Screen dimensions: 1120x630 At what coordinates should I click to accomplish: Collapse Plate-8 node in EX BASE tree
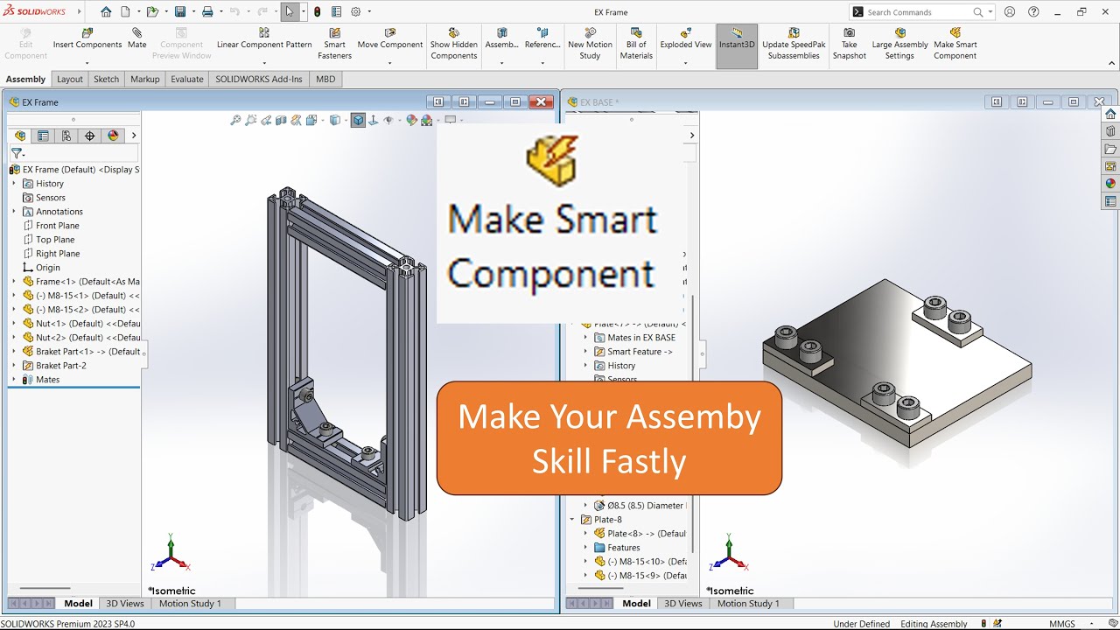pyautogui.click(x=573, y=520)
